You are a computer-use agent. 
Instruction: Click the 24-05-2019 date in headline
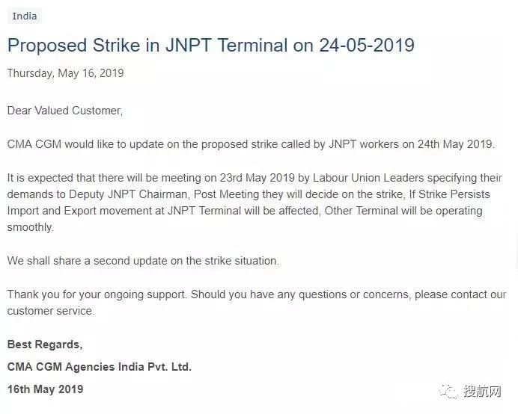[x=367, y=45]
